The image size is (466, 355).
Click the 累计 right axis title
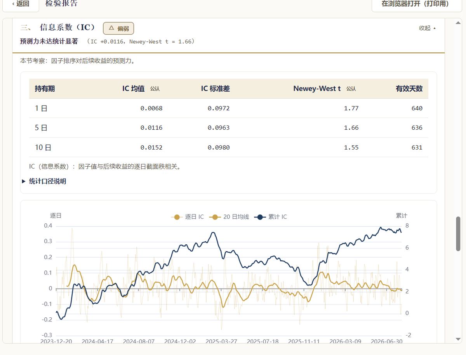402,216
